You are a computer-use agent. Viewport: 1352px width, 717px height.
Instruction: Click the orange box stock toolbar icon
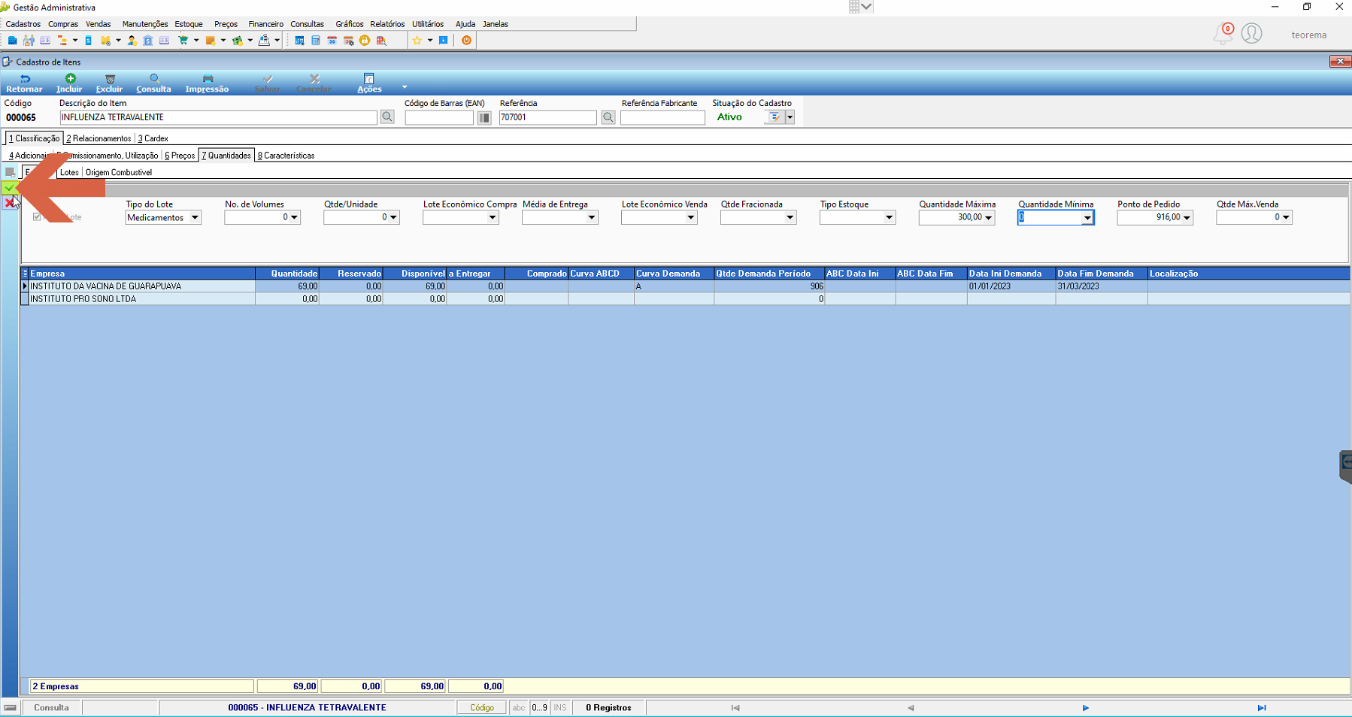point(211,41)
